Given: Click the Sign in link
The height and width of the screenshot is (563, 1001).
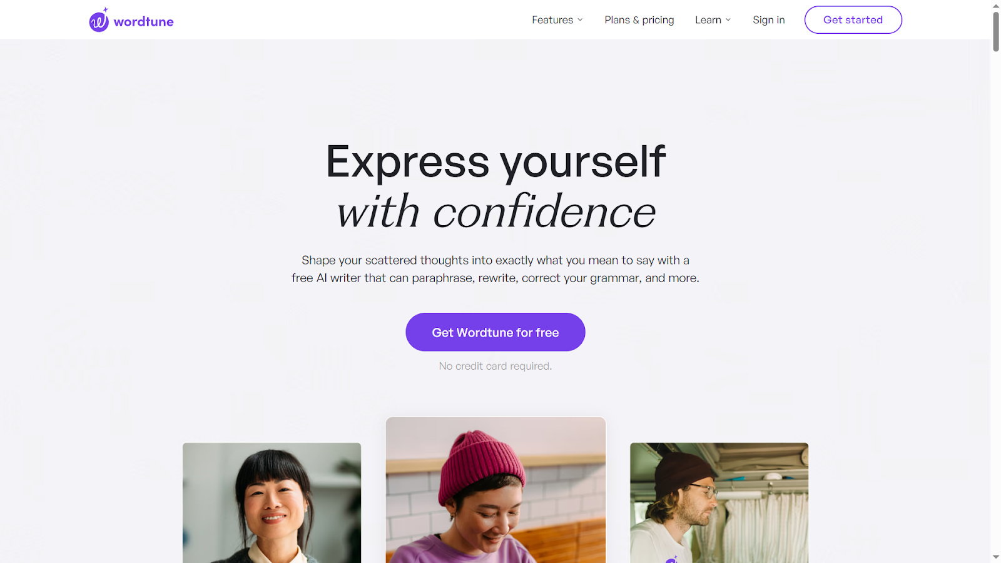Looking at the screenshot, I should (769, 20).
